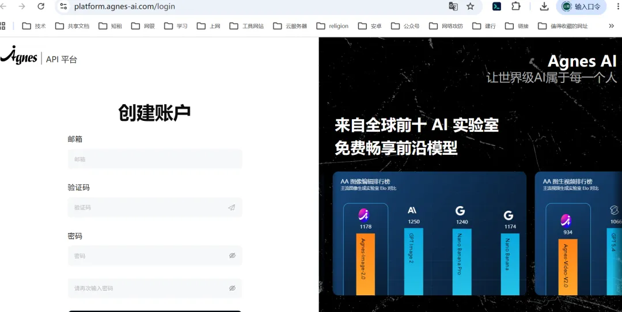Open the 短租 bookmark folder
The width and height of the screenshot is (622, 312).
110,26
